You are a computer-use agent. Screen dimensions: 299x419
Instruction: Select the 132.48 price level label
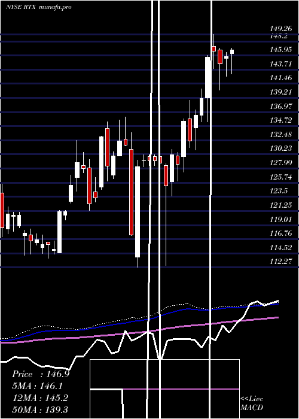point(280,135)
